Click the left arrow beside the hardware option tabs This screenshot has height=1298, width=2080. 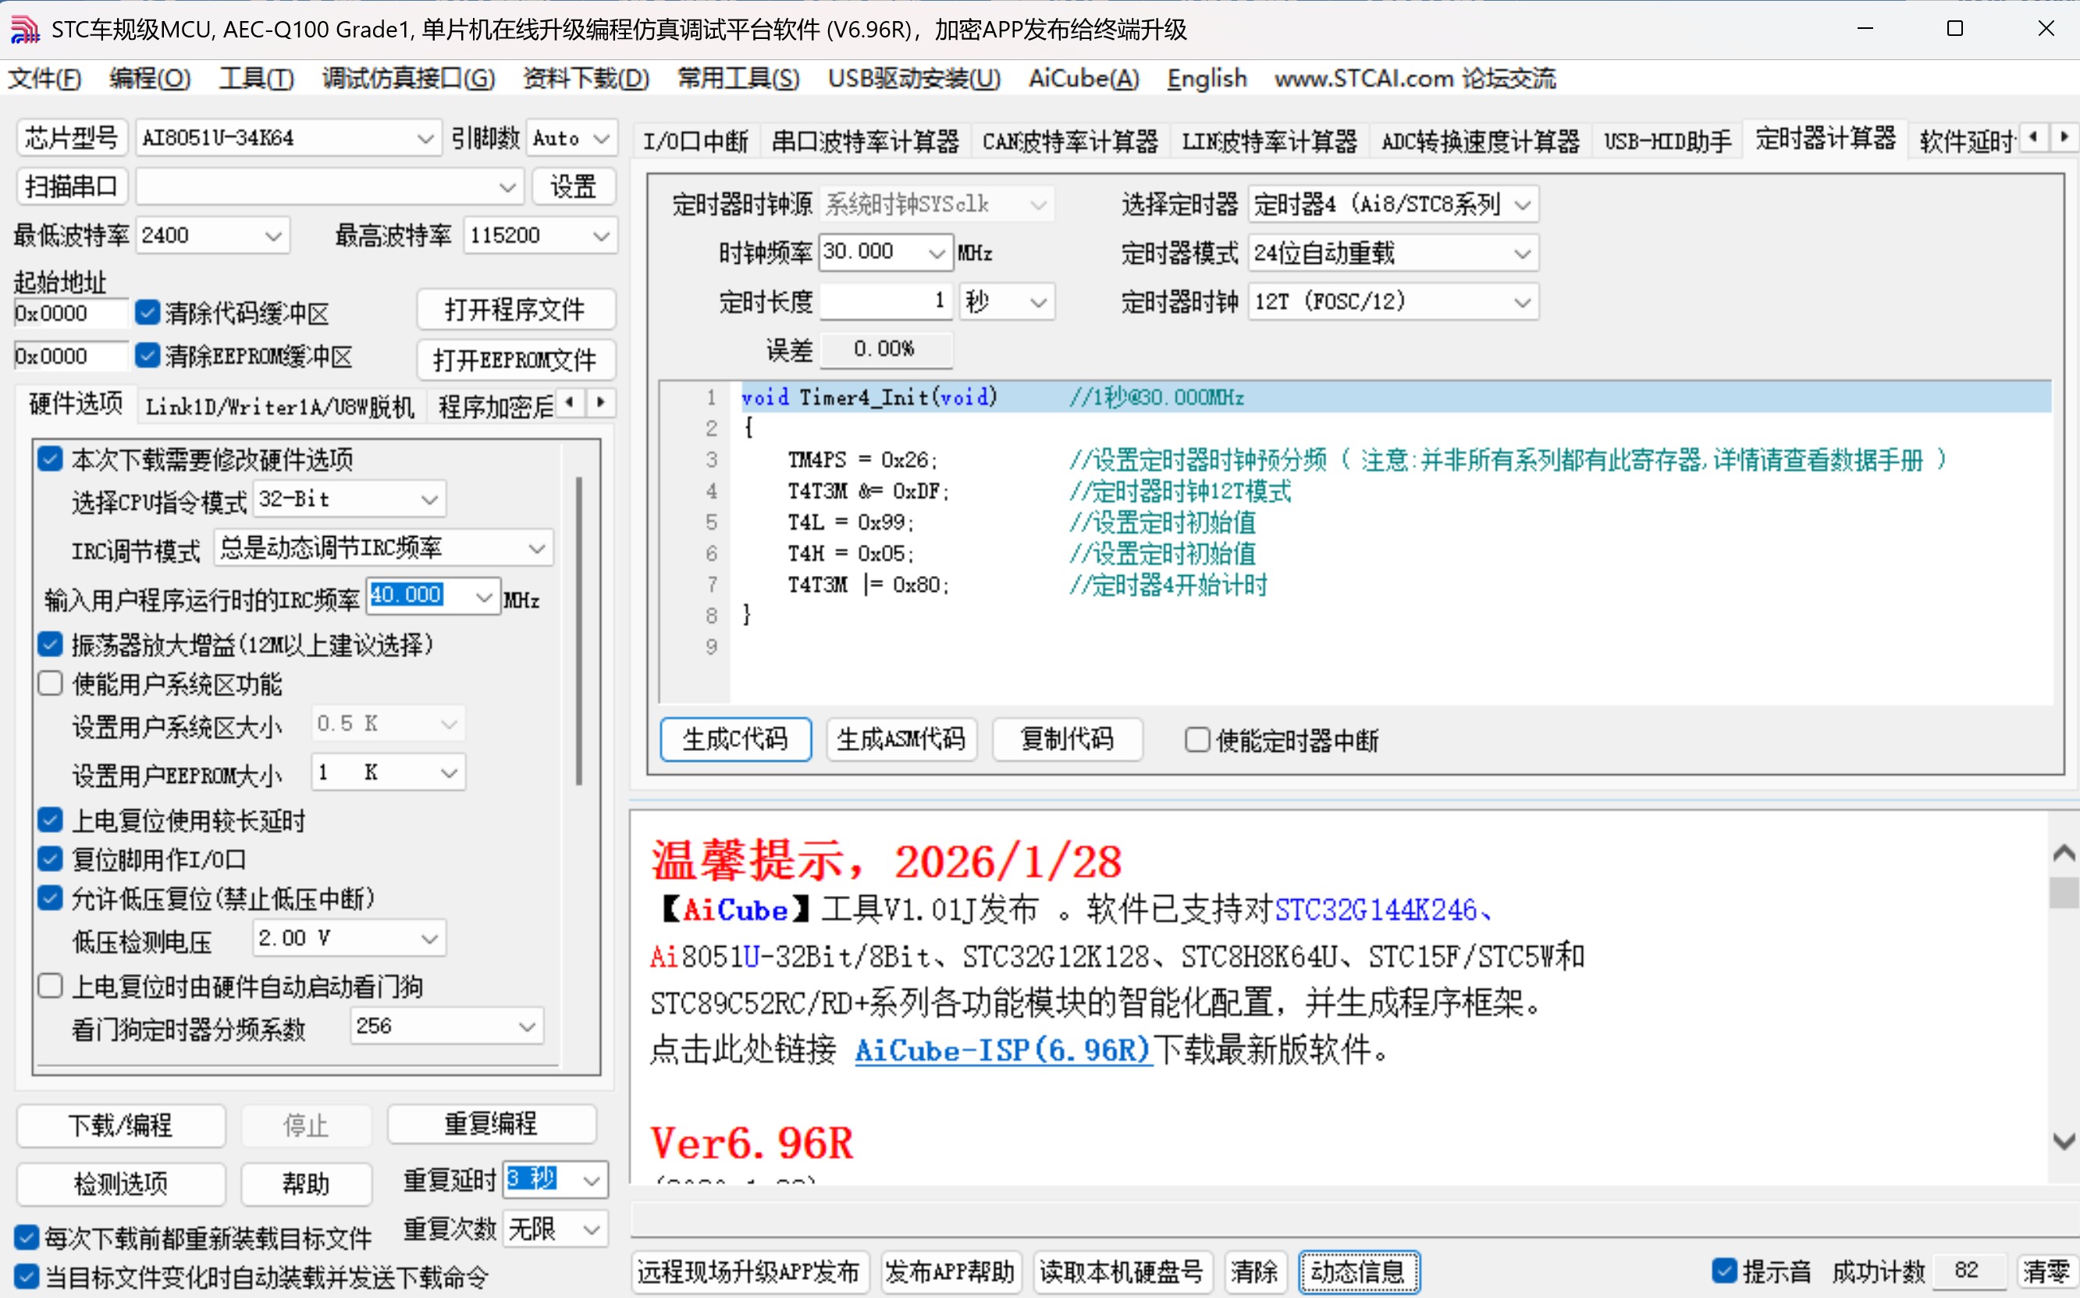568,404
